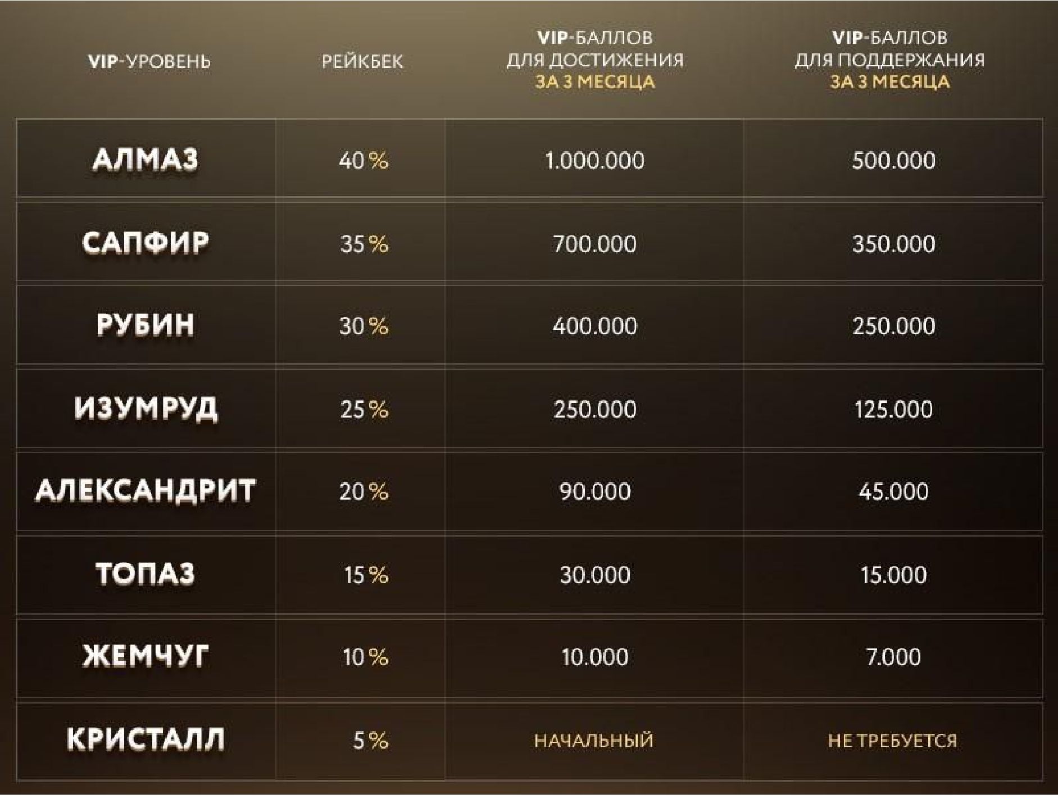Click the ДЛЯ ПОДДЕРЖАНИЯ column header
The image size is (1058, 798).
point(889,60)
